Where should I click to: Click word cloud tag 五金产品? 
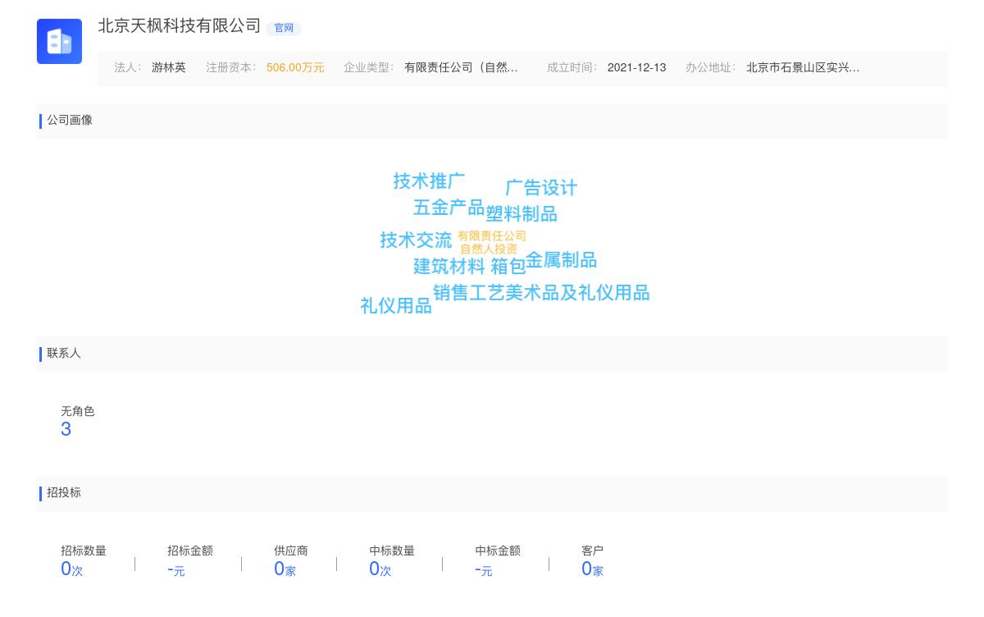[449, 208]
